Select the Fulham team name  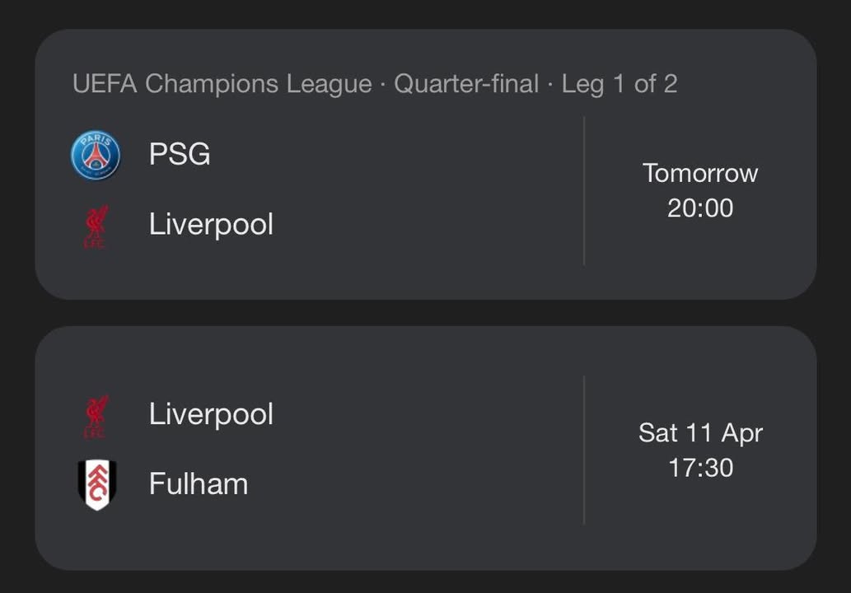[x=199, y=483]
